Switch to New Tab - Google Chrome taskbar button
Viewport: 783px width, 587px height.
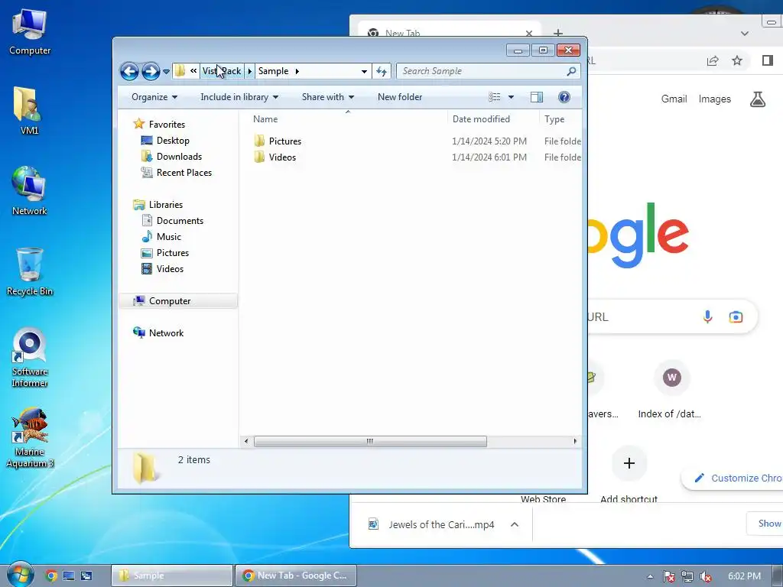(296, 576)
